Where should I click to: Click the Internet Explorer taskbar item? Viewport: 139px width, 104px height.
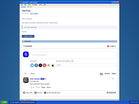[22, 102]
